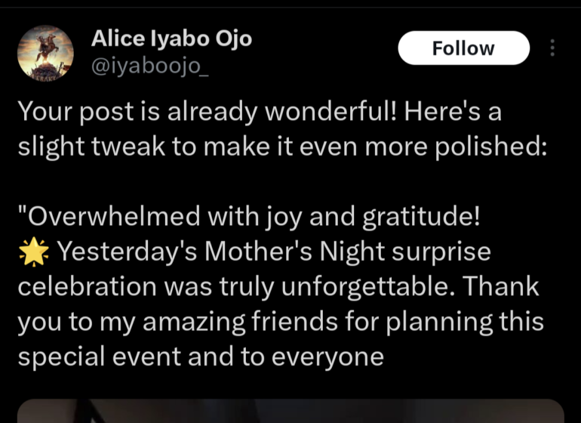Open the media preview below the post
This screenshot has height=423, width=581.
point(290,410)
